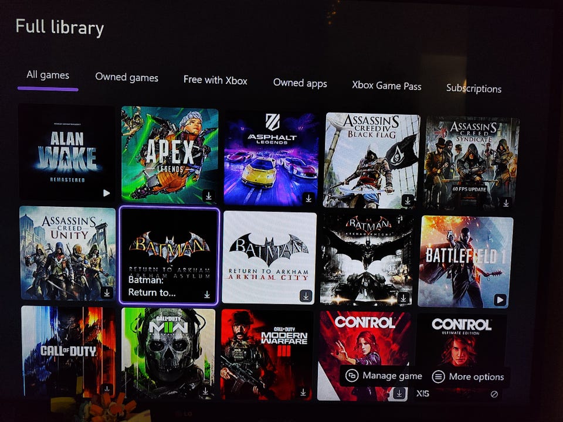Click download icon on Asphalt Legends tile

(308, 198)
